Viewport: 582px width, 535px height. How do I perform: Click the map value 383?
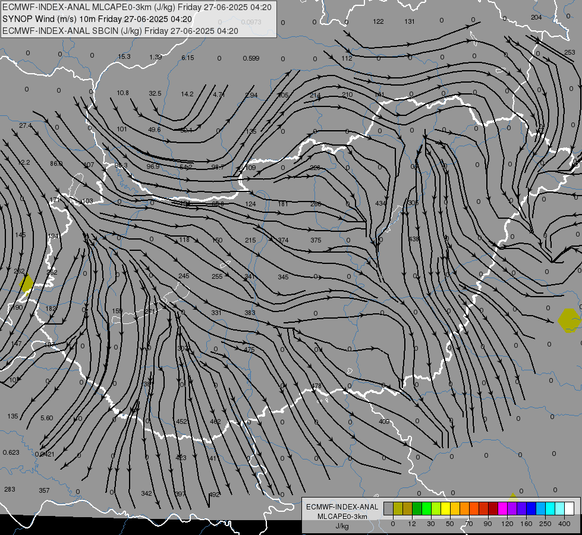click(x=250, y=313)
